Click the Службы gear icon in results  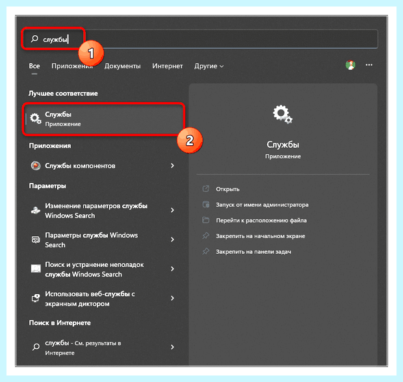click(x=36, y=118)
